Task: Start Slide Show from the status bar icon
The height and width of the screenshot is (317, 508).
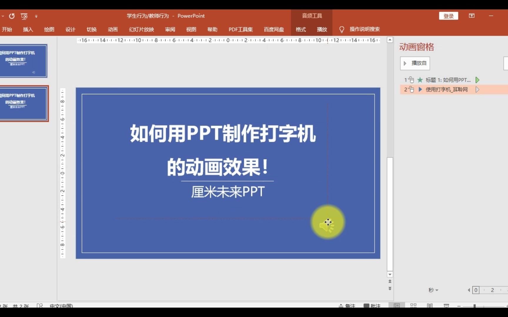Action: tap(447, 306)
